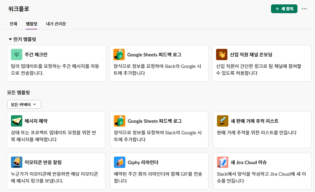Click the Jira Cloud icon for 새 Jira Cloud 이슈
Viewport: 315px width, 192px height.
(x=223, y=162)
